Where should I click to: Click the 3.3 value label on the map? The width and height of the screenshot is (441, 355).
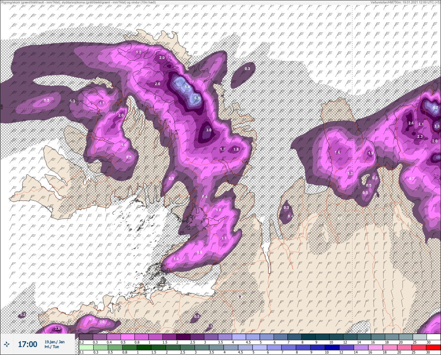click(437, 126)
